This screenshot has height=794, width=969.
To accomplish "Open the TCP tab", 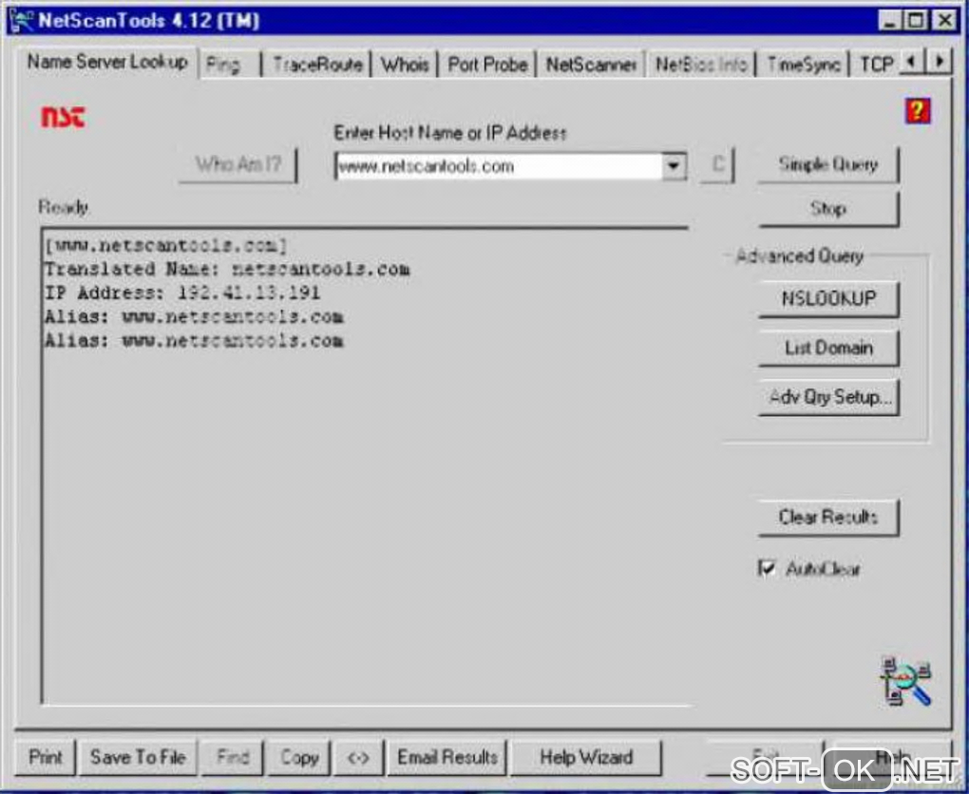I will click(x=877, y=65).
